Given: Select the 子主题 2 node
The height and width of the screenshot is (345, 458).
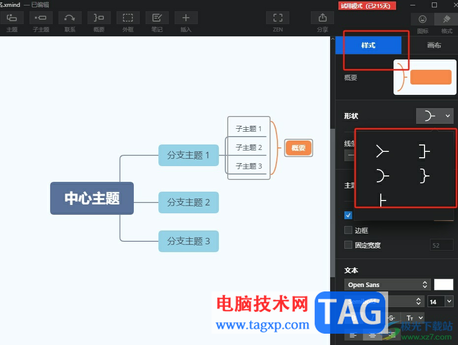Looking at the screenshot, I should (248, 147).
